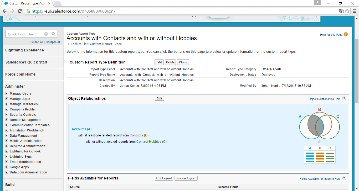Click the browser back arrow
The width and height of the screenshot is (359, 191).
pos(4,11)
